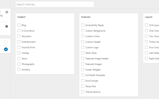The height and width of the screenshot is (99, 159).
Task: Toggle the Featured Image Header filter
Action: (x=83, y=59)
